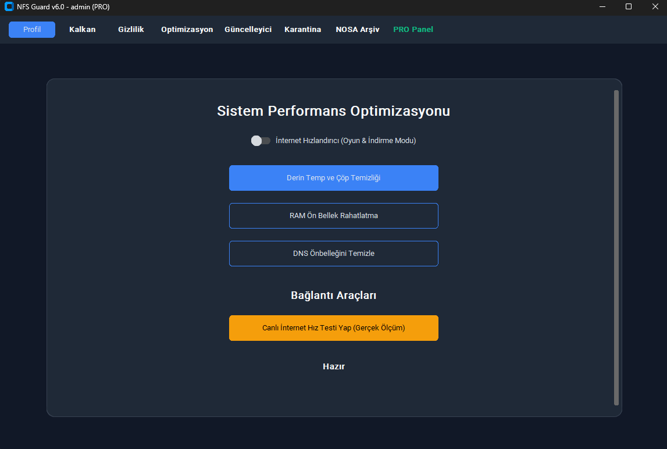667x449 pixels.
Task: Run RAM Ön Bellek Rahatlatma
Action: (x=334, y=216)
